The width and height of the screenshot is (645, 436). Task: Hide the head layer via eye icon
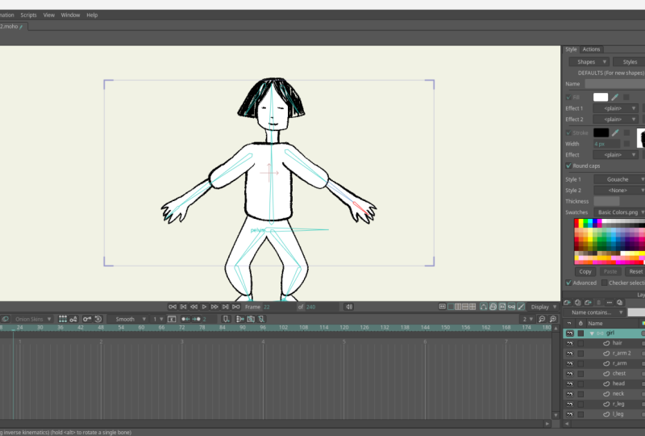[570, 384]
